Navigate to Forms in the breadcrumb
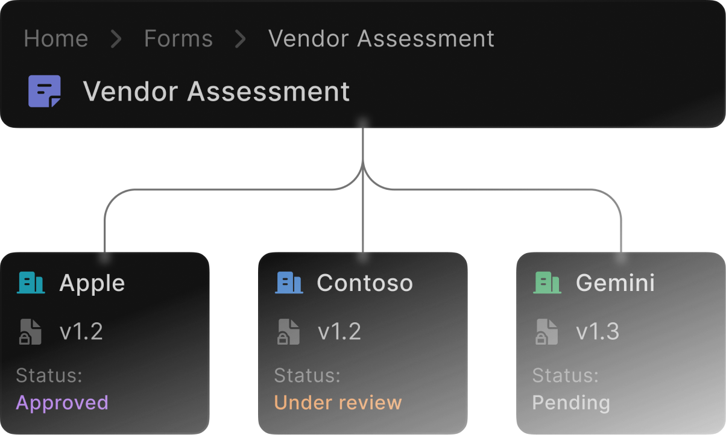This screenshot has width=726, height=435. [178, 39]
